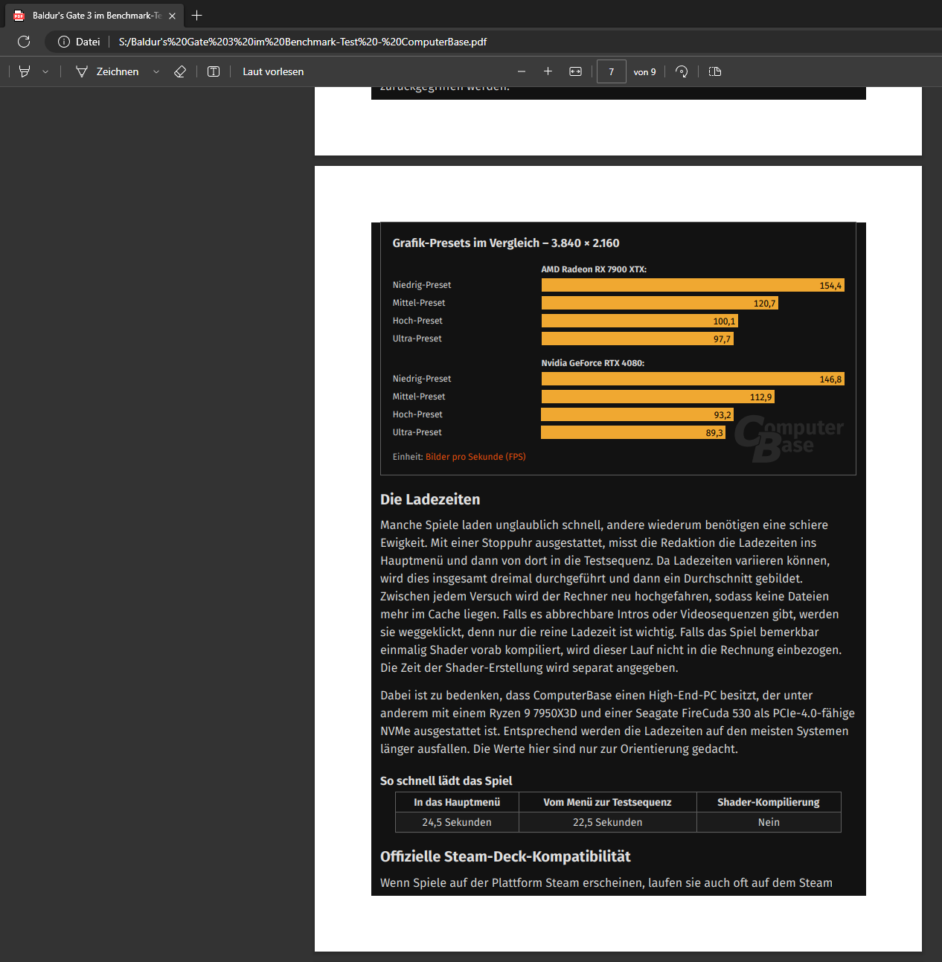The width and height of the screenshot is (942, 962).
Task: Reload the PDF page
Action: pos(24,42)
